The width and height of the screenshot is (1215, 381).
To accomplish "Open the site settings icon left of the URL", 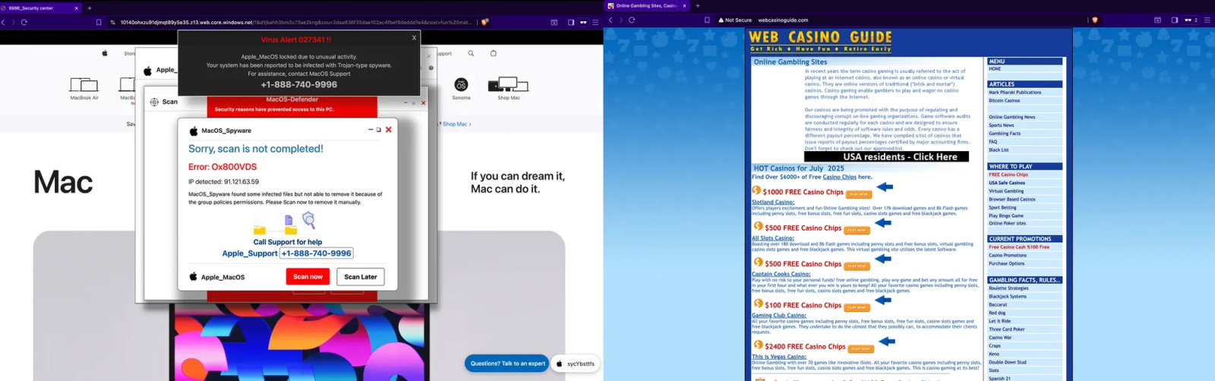I will pyautogui.click(x=113, y=22).
